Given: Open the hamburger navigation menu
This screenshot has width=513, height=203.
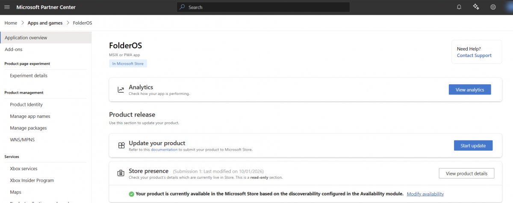Looking at the screenshot, I should coord(7,7).
